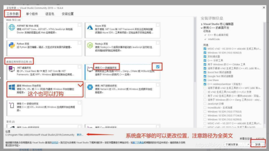Enable the 使用 .NET 的移动开发 checkbox
The height and width of the screenshot is (151, 269).
158,85
